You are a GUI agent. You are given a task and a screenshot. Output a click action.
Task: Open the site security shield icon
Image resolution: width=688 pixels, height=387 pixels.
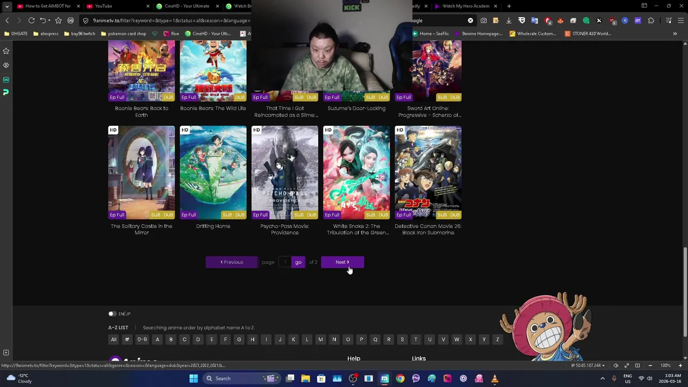point(85,20)
